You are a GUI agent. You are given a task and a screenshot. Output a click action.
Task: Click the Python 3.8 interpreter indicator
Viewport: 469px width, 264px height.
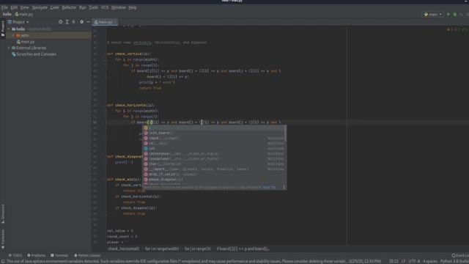point(454,261)
